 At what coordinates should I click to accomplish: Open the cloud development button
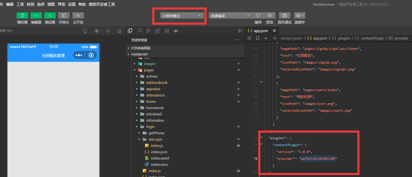pos(78,15)
